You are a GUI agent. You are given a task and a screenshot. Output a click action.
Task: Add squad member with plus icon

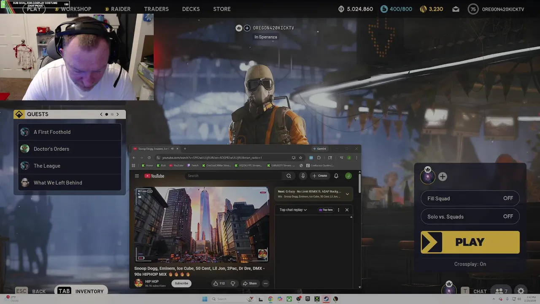(443, 176)
